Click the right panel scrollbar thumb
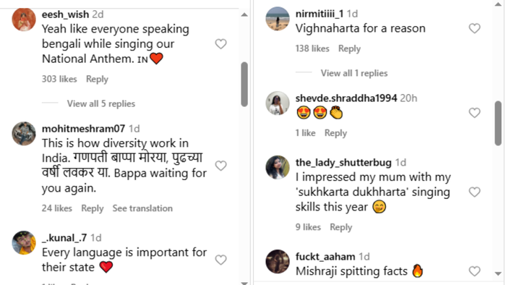 498,123
